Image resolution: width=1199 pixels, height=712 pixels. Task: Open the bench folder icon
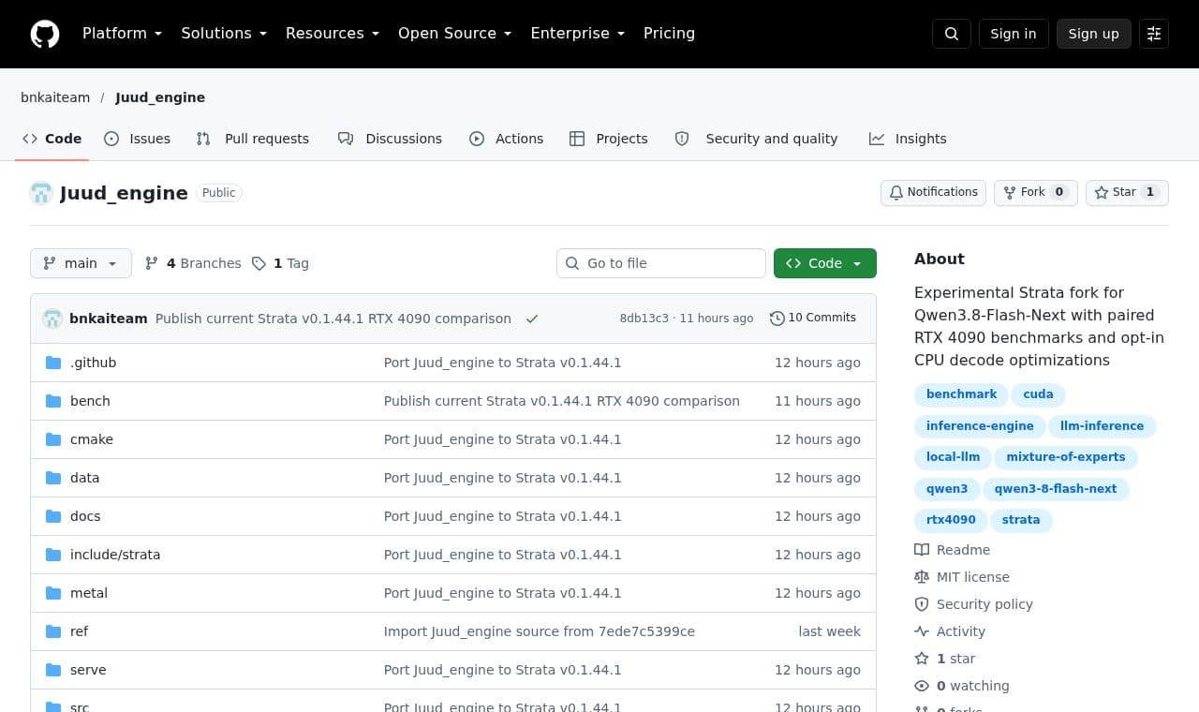[53, 401]
